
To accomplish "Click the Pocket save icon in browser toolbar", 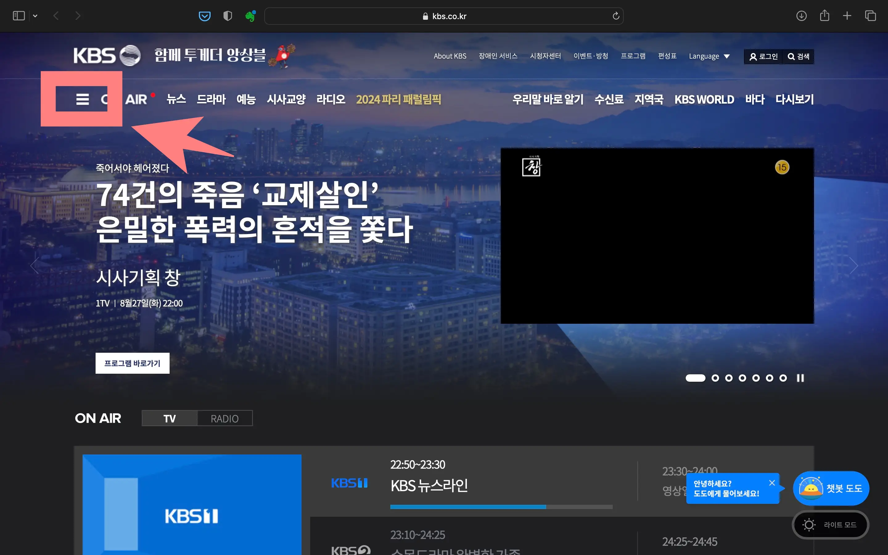I will [205, 16].
